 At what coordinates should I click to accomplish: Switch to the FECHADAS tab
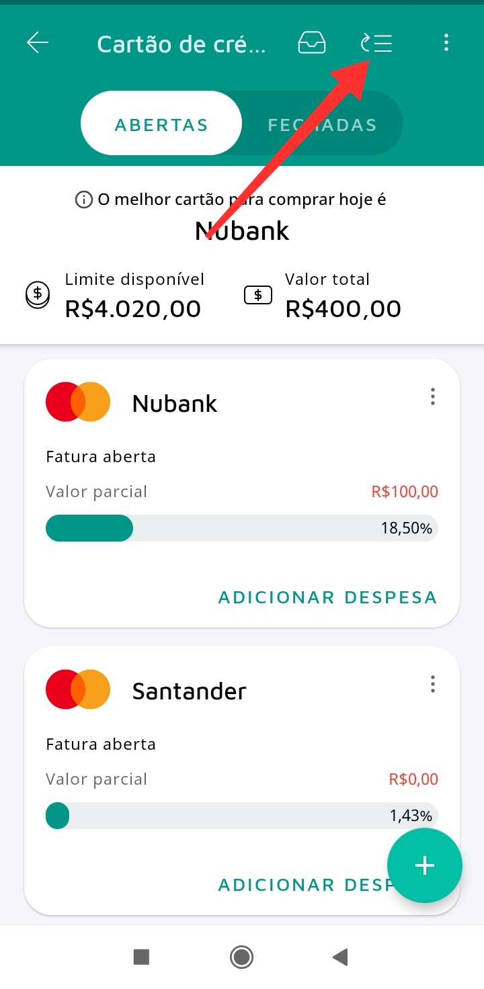(323, 124)
